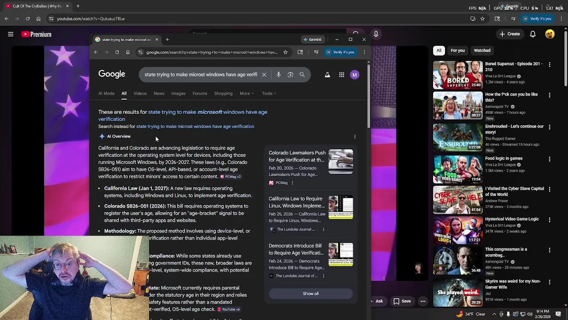Screen dimensions: 568x320
Task: Open the Google window browser menu dots
Action: 364,52
